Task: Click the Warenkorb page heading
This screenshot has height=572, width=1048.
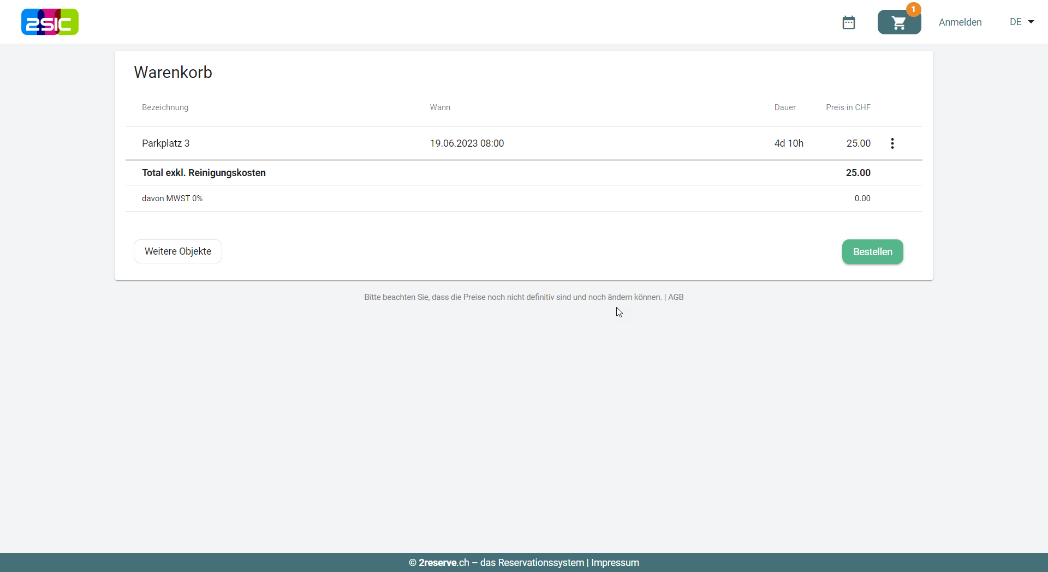Action: pos(173,73)
